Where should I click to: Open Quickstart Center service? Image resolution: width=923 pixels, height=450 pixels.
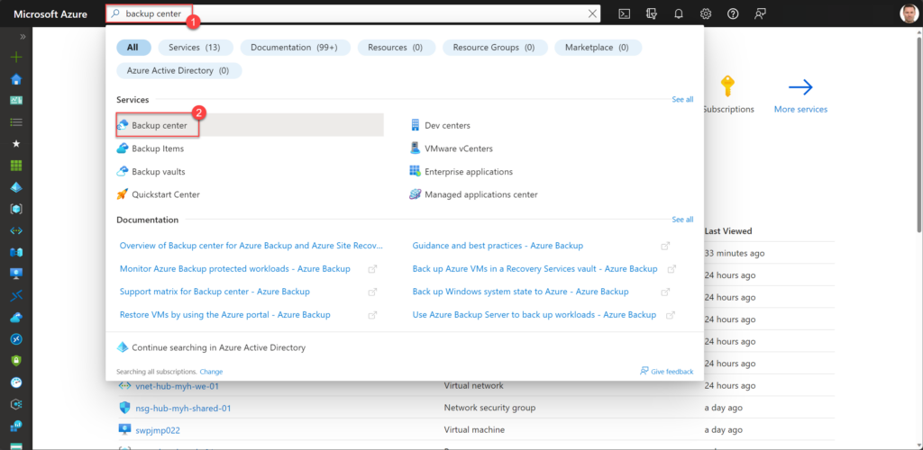tap(159, 194)
